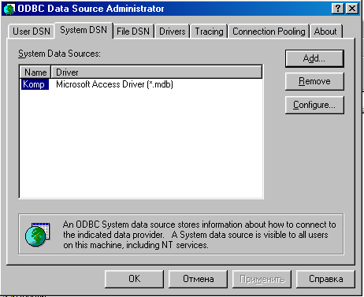Switch to the User DSN tab
Screen dimensions: 364x297
32,32
